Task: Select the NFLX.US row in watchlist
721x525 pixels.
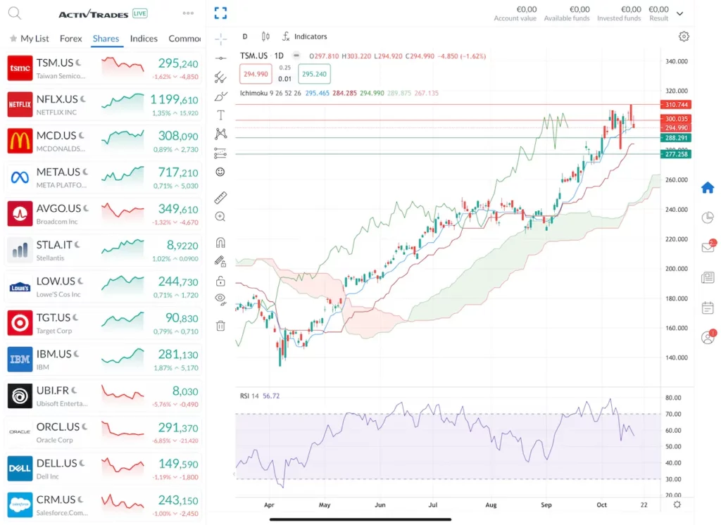Action: (x=103, y=105)
